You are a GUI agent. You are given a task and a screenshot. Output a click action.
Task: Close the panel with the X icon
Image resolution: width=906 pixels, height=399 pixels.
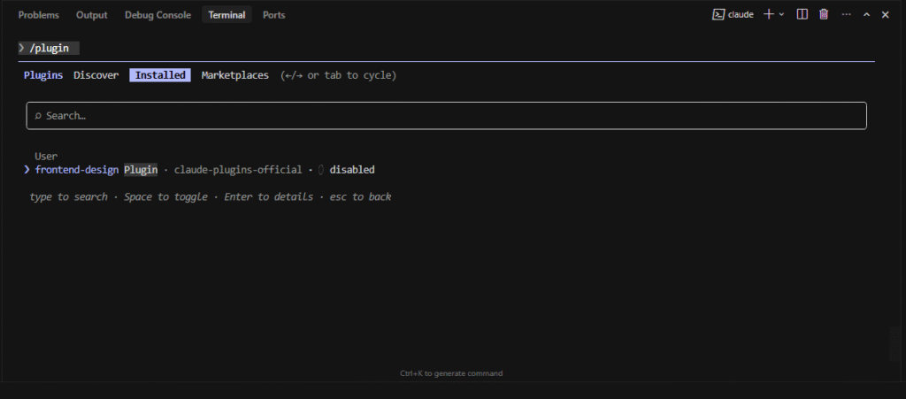pos(885,14)
